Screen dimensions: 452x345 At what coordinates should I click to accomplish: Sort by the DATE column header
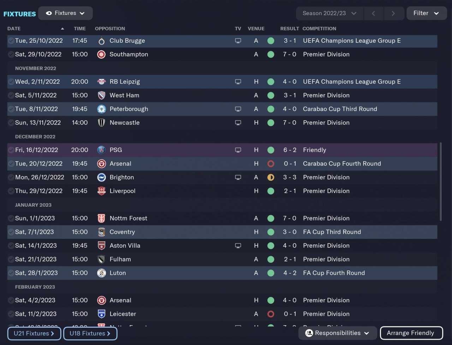click(x=14, y=29)
